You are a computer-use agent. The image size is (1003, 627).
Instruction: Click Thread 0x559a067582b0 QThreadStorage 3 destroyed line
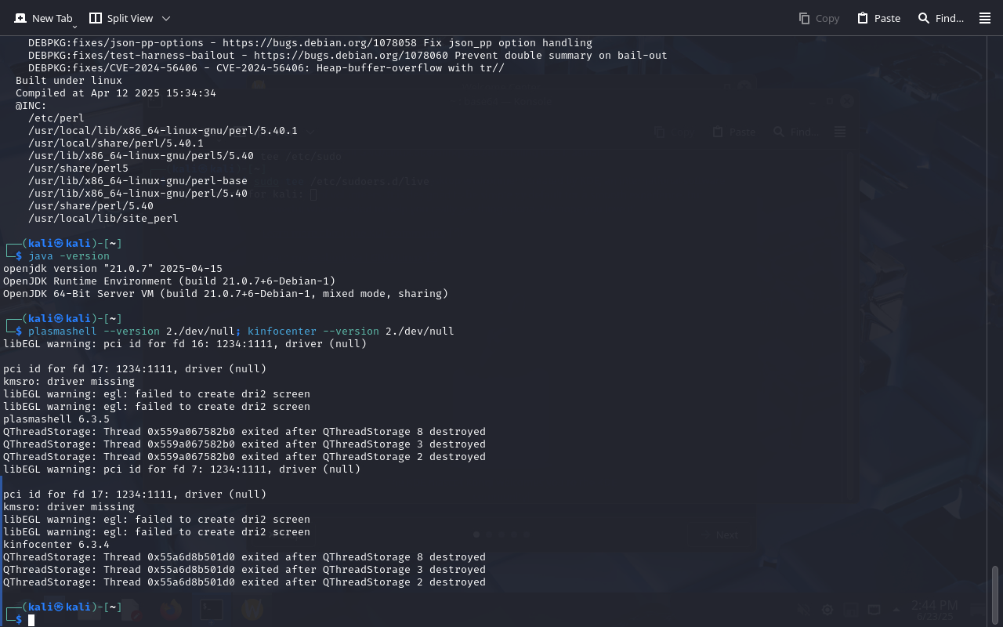click(x=244, y=444)
